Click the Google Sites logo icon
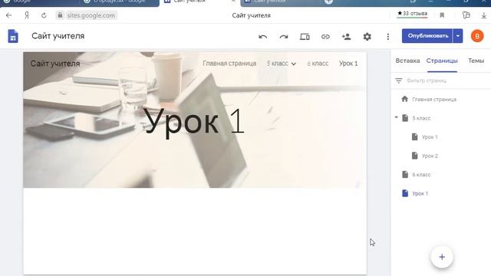This screenshot has width=491, height=276. [x=13, y=36]
